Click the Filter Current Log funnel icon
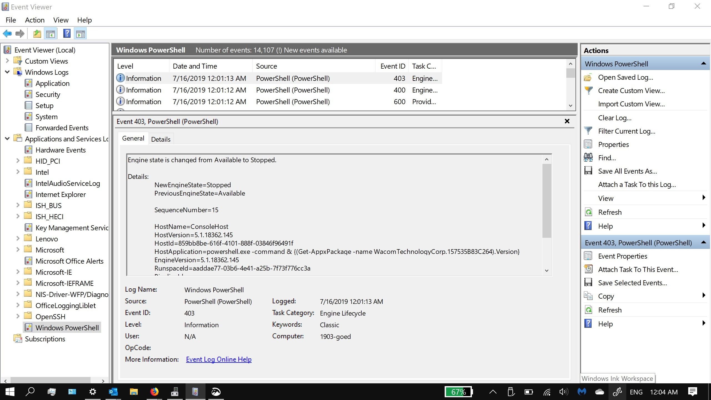 coord(588,131)
